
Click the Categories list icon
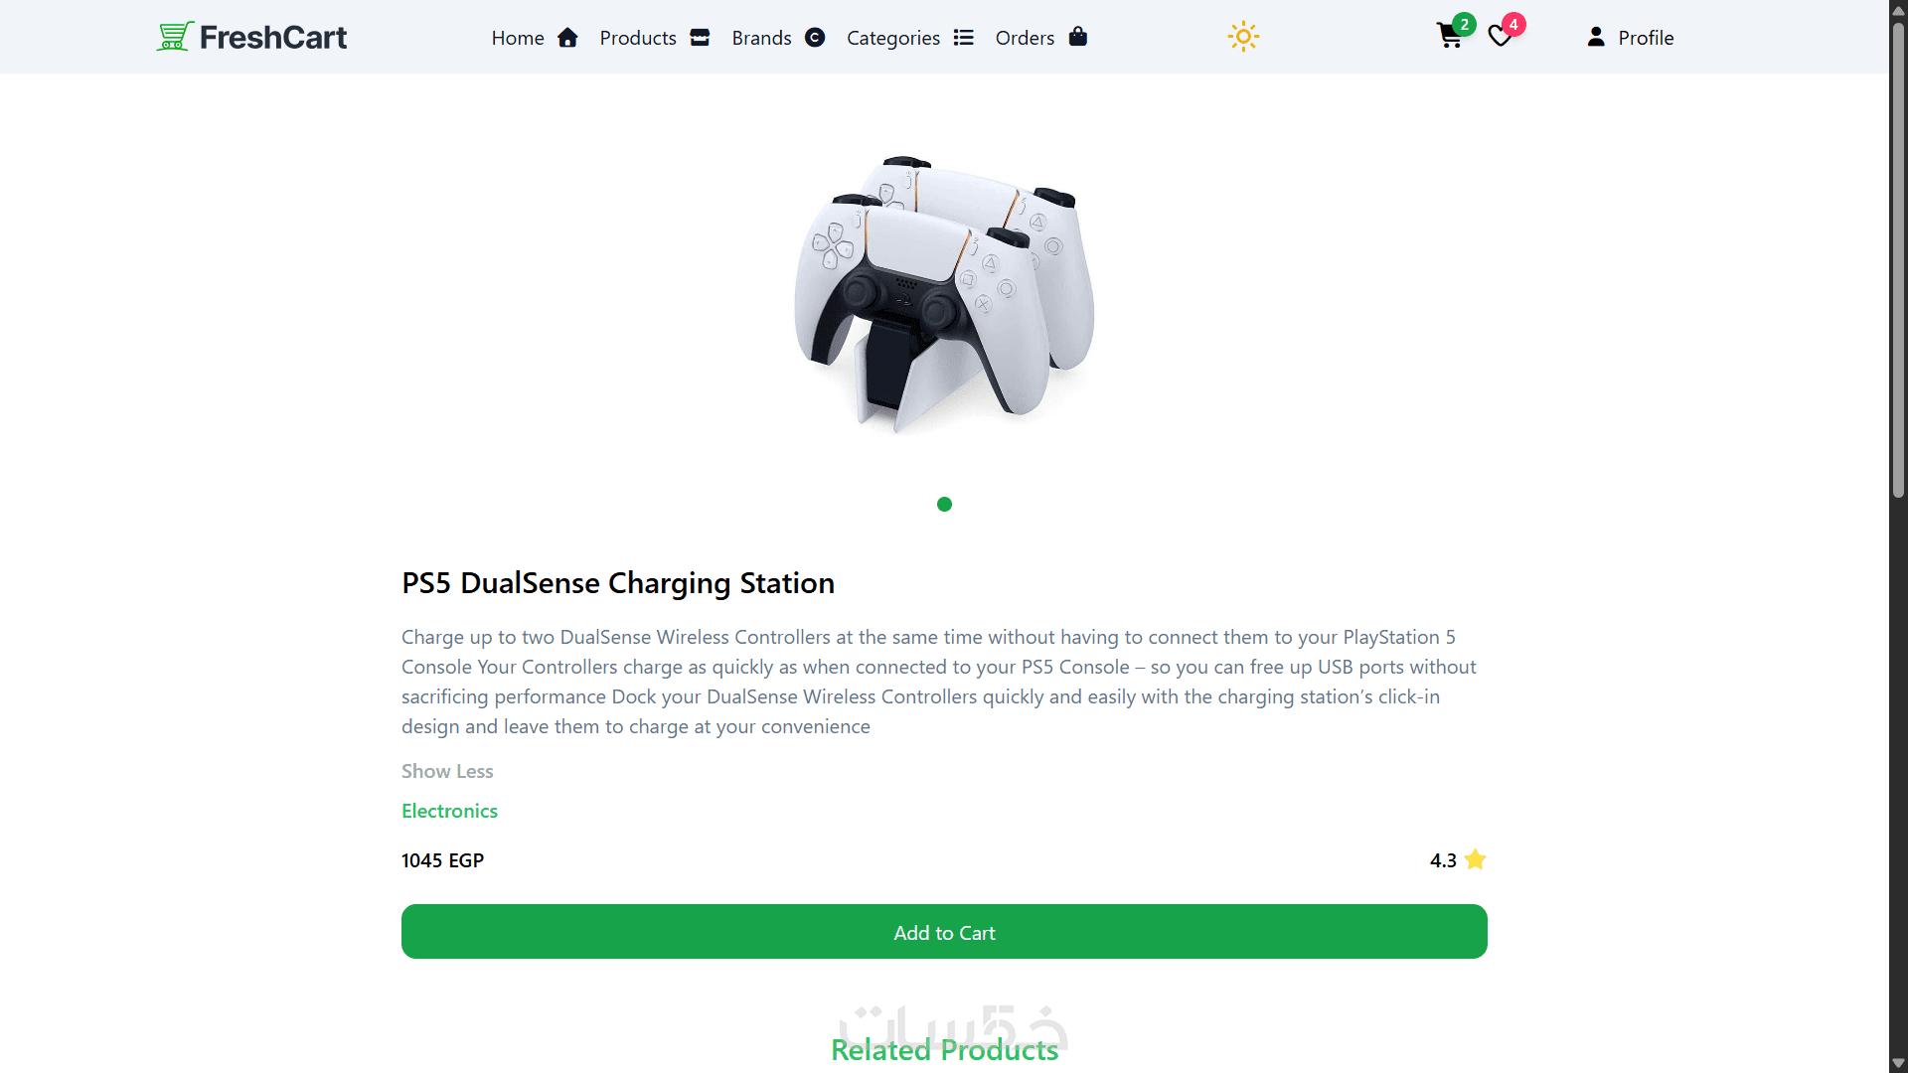coord(963,38)
